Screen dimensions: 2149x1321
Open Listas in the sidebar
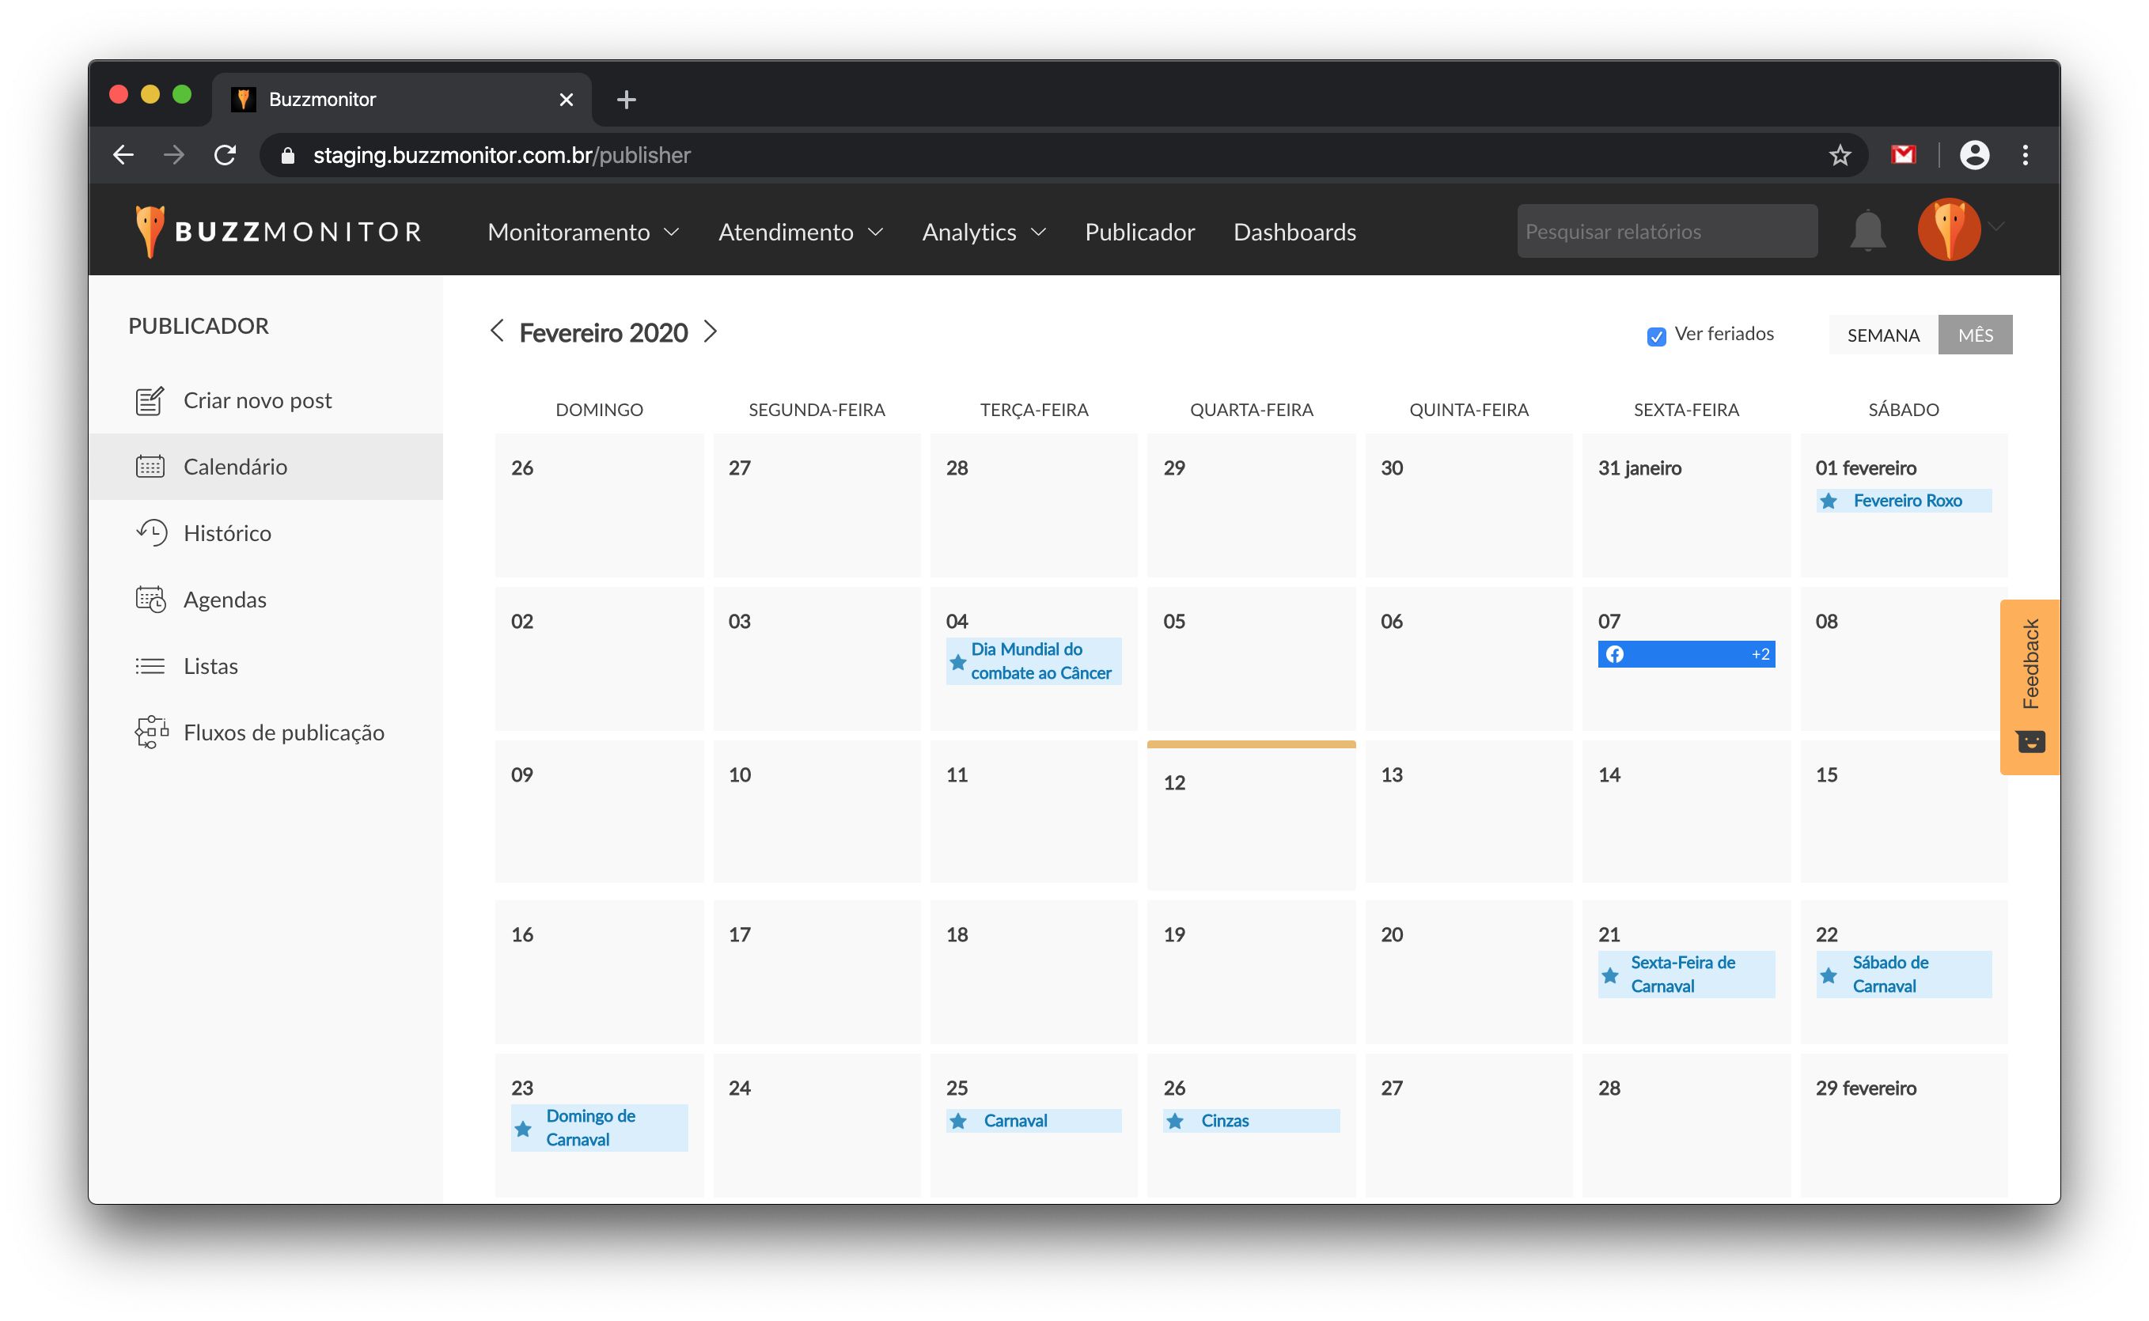[210, 666]
